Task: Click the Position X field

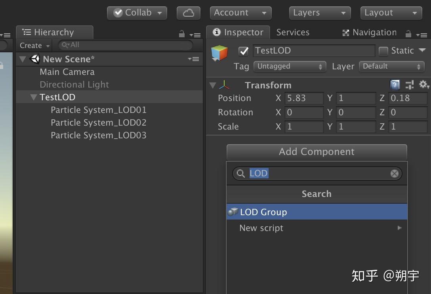Action: click(x=304, y=98)
